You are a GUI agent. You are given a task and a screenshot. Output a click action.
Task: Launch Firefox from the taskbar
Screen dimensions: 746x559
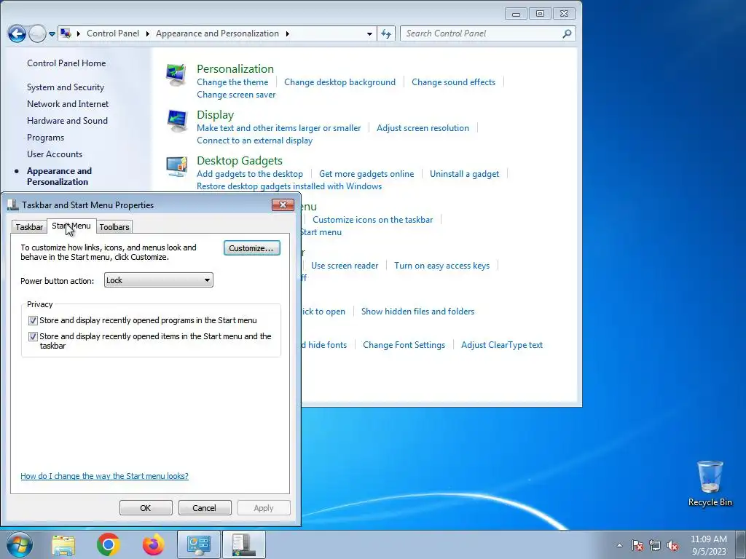point(153,544)
